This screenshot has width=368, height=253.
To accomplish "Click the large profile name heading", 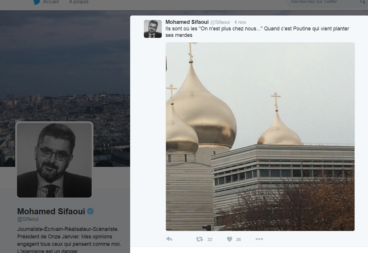I will tap(51, 211).
